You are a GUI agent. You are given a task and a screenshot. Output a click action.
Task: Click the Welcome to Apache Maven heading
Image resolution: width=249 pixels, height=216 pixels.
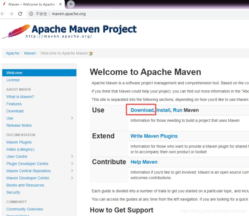[145, 72]
